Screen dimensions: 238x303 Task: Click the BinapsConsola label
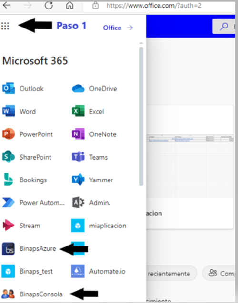click(41, 294)
